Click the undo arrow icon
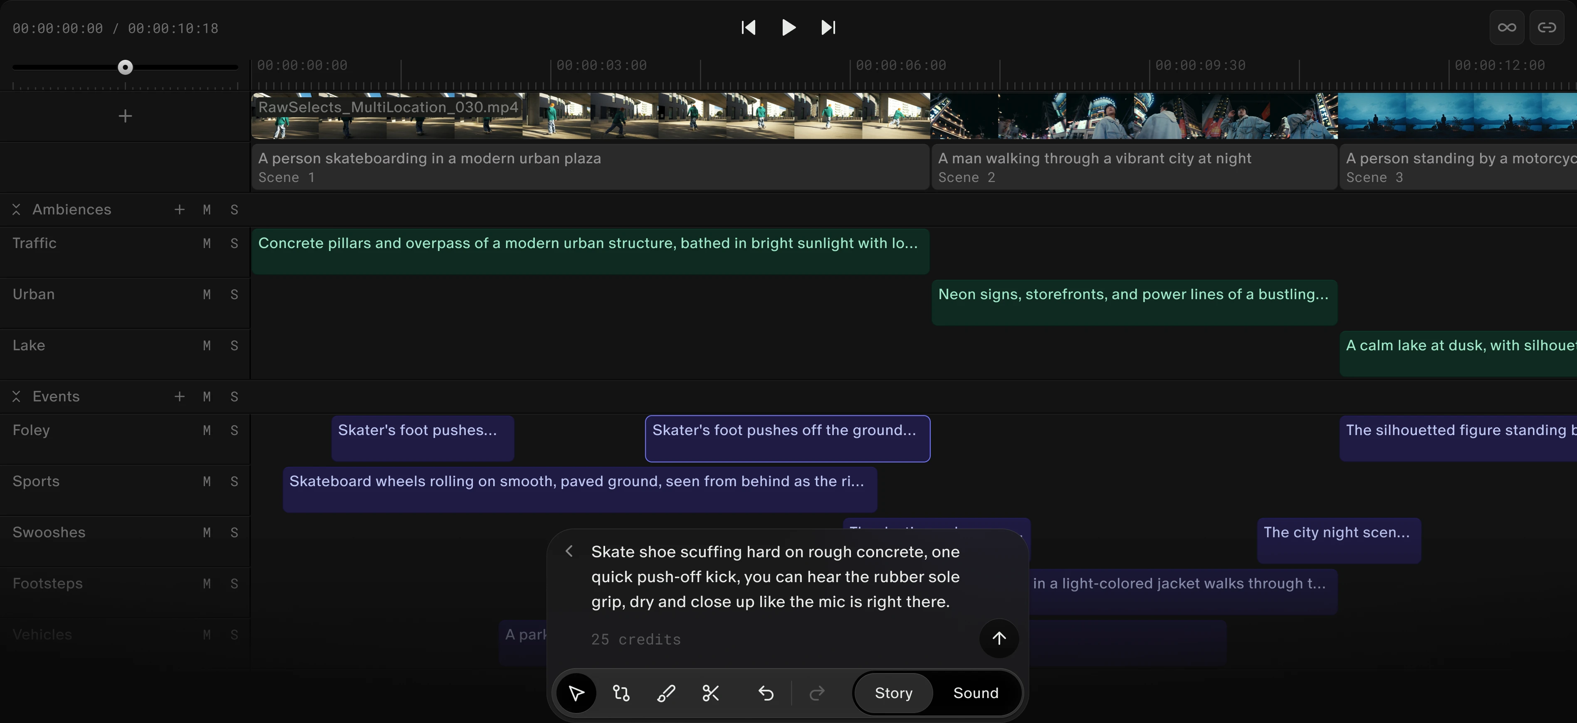Screen dimensions: 1577x723 pos(766,692)
